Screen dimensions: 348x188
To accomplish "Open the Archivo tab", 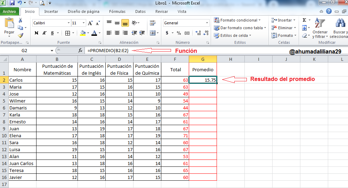I will coord(9,11).
